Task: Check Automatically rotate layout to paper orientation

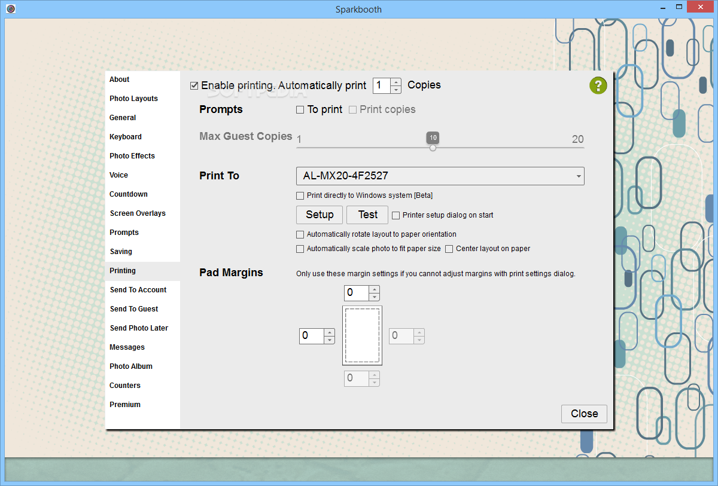Action: [x=300, y=234]
